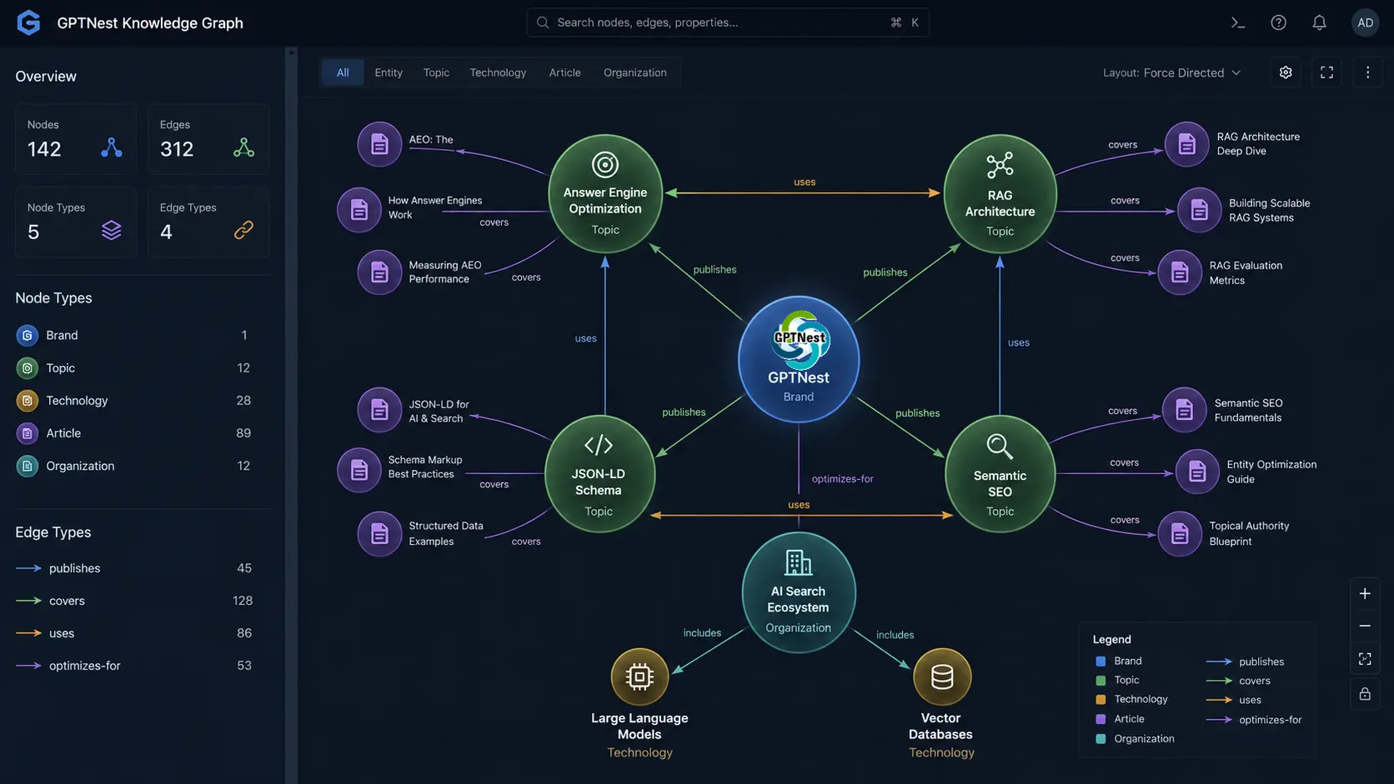Viewport: 1394px width, 784px height.
Task: Select the Large Language Models technology node
Action: coord(639,677)
